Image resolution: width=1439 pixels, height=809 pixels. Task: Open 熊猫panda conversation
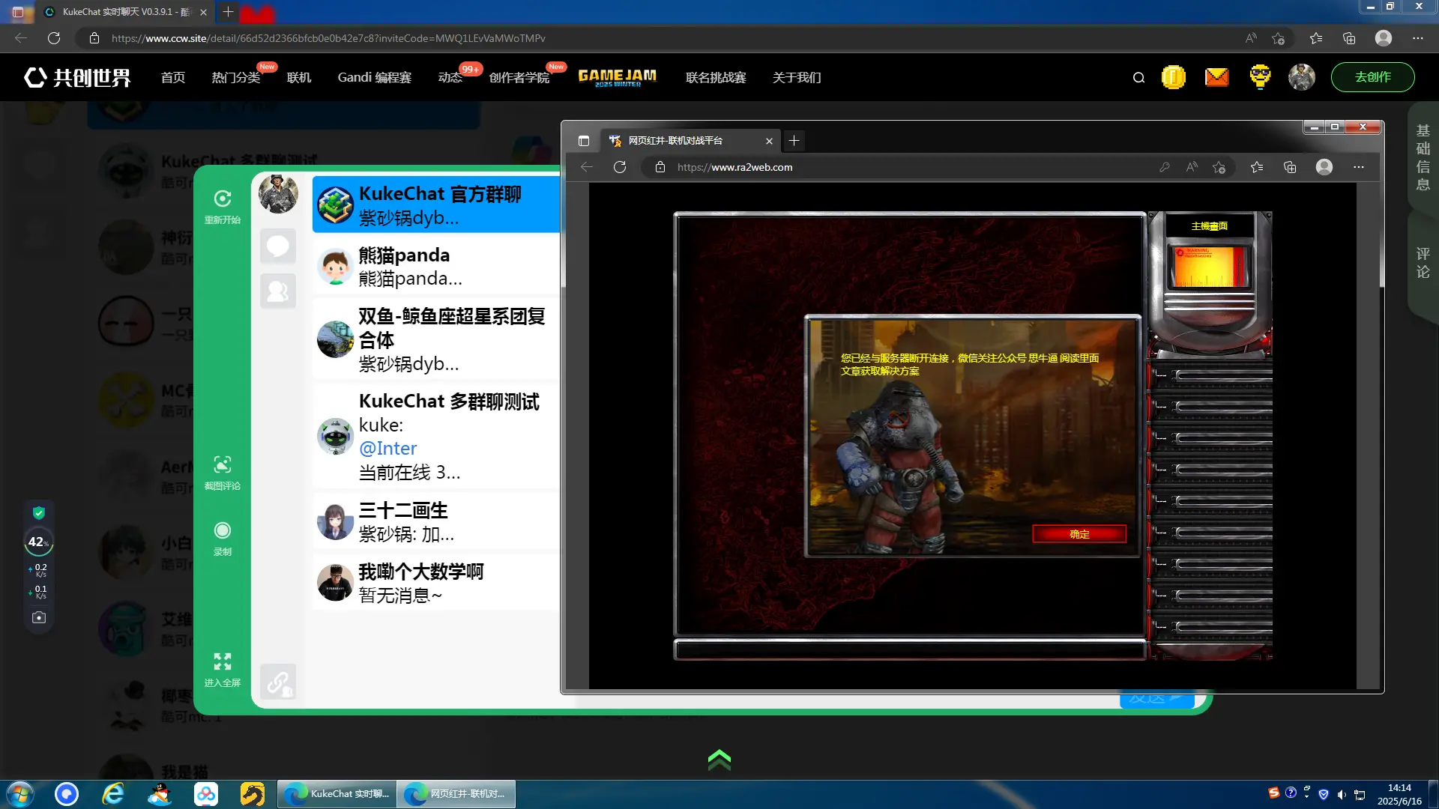(x=436, y=266)
